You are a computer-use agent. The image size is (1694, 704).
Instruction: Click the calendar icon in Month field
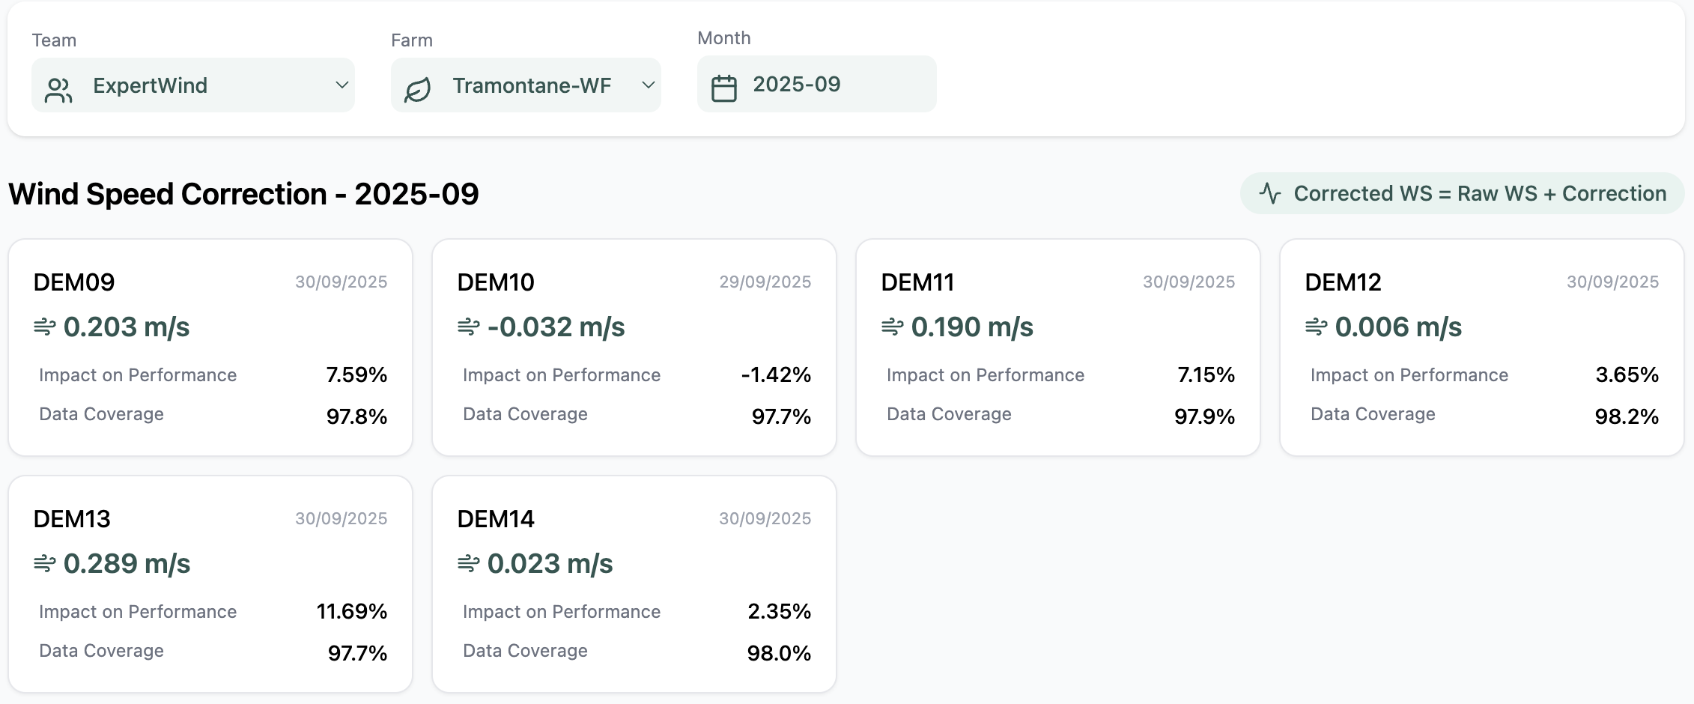pyautogui.click(x=723, y=88)
